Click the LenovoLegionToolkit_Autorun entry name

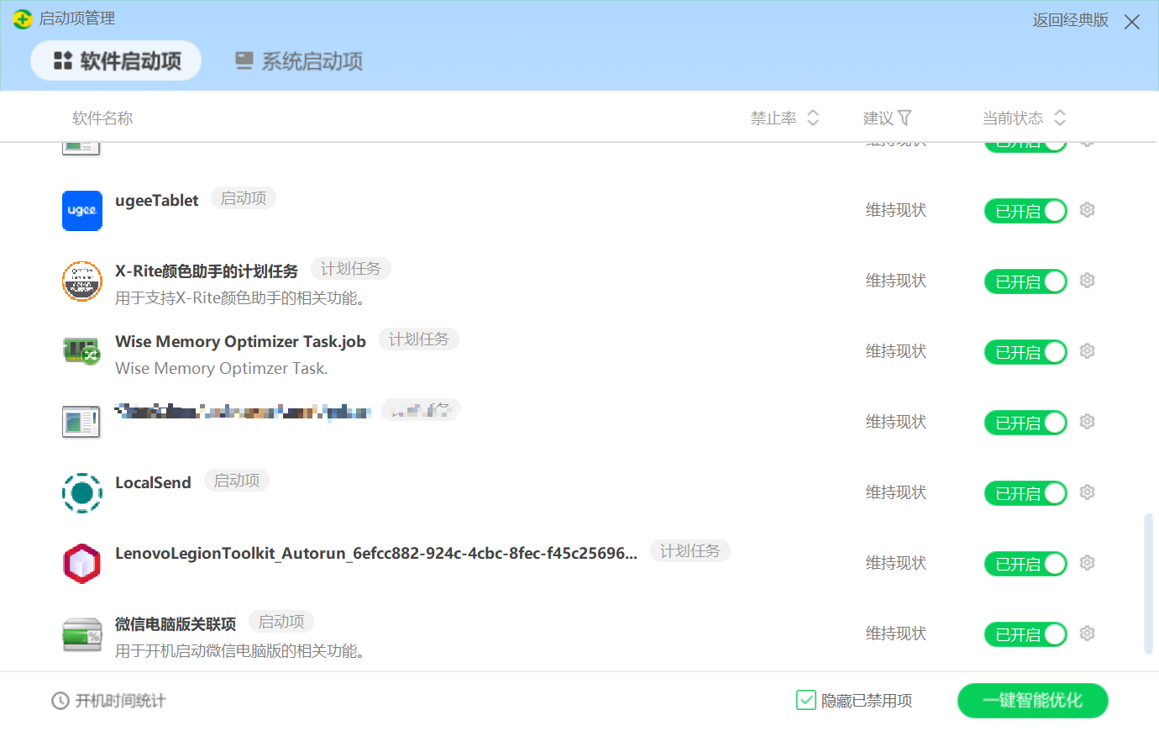pos(376,553)
